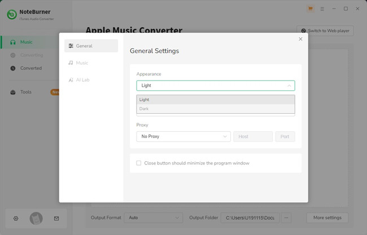Choose Light from the appearance list

[x=216, y=100]
